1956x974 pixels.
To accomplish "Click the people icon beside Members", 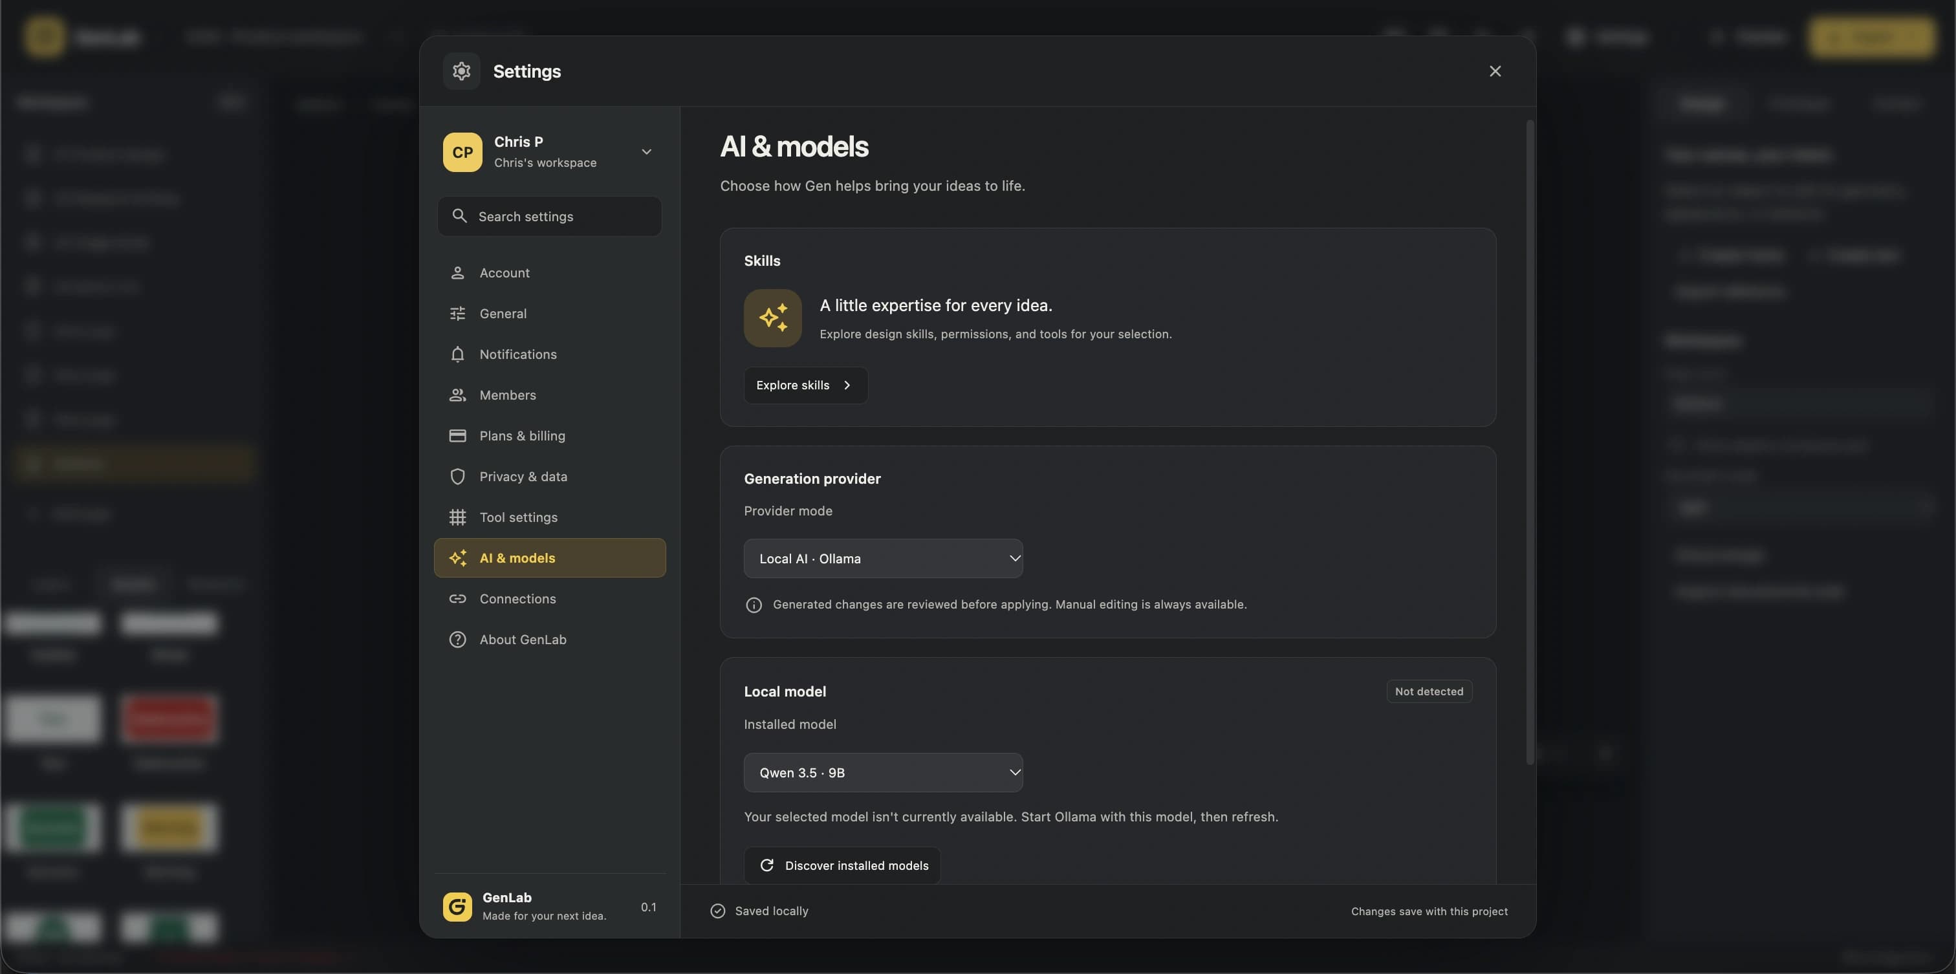I will tap(457, 395).
